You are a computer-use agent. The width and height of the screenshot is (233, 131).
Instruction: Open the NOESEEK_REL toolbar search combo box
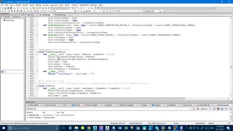tap(151, 11)
